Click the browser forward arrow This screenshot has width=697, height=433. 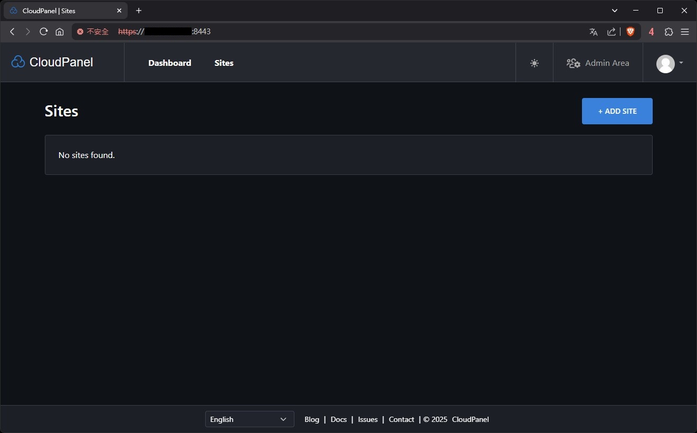[x=28, y=32]
